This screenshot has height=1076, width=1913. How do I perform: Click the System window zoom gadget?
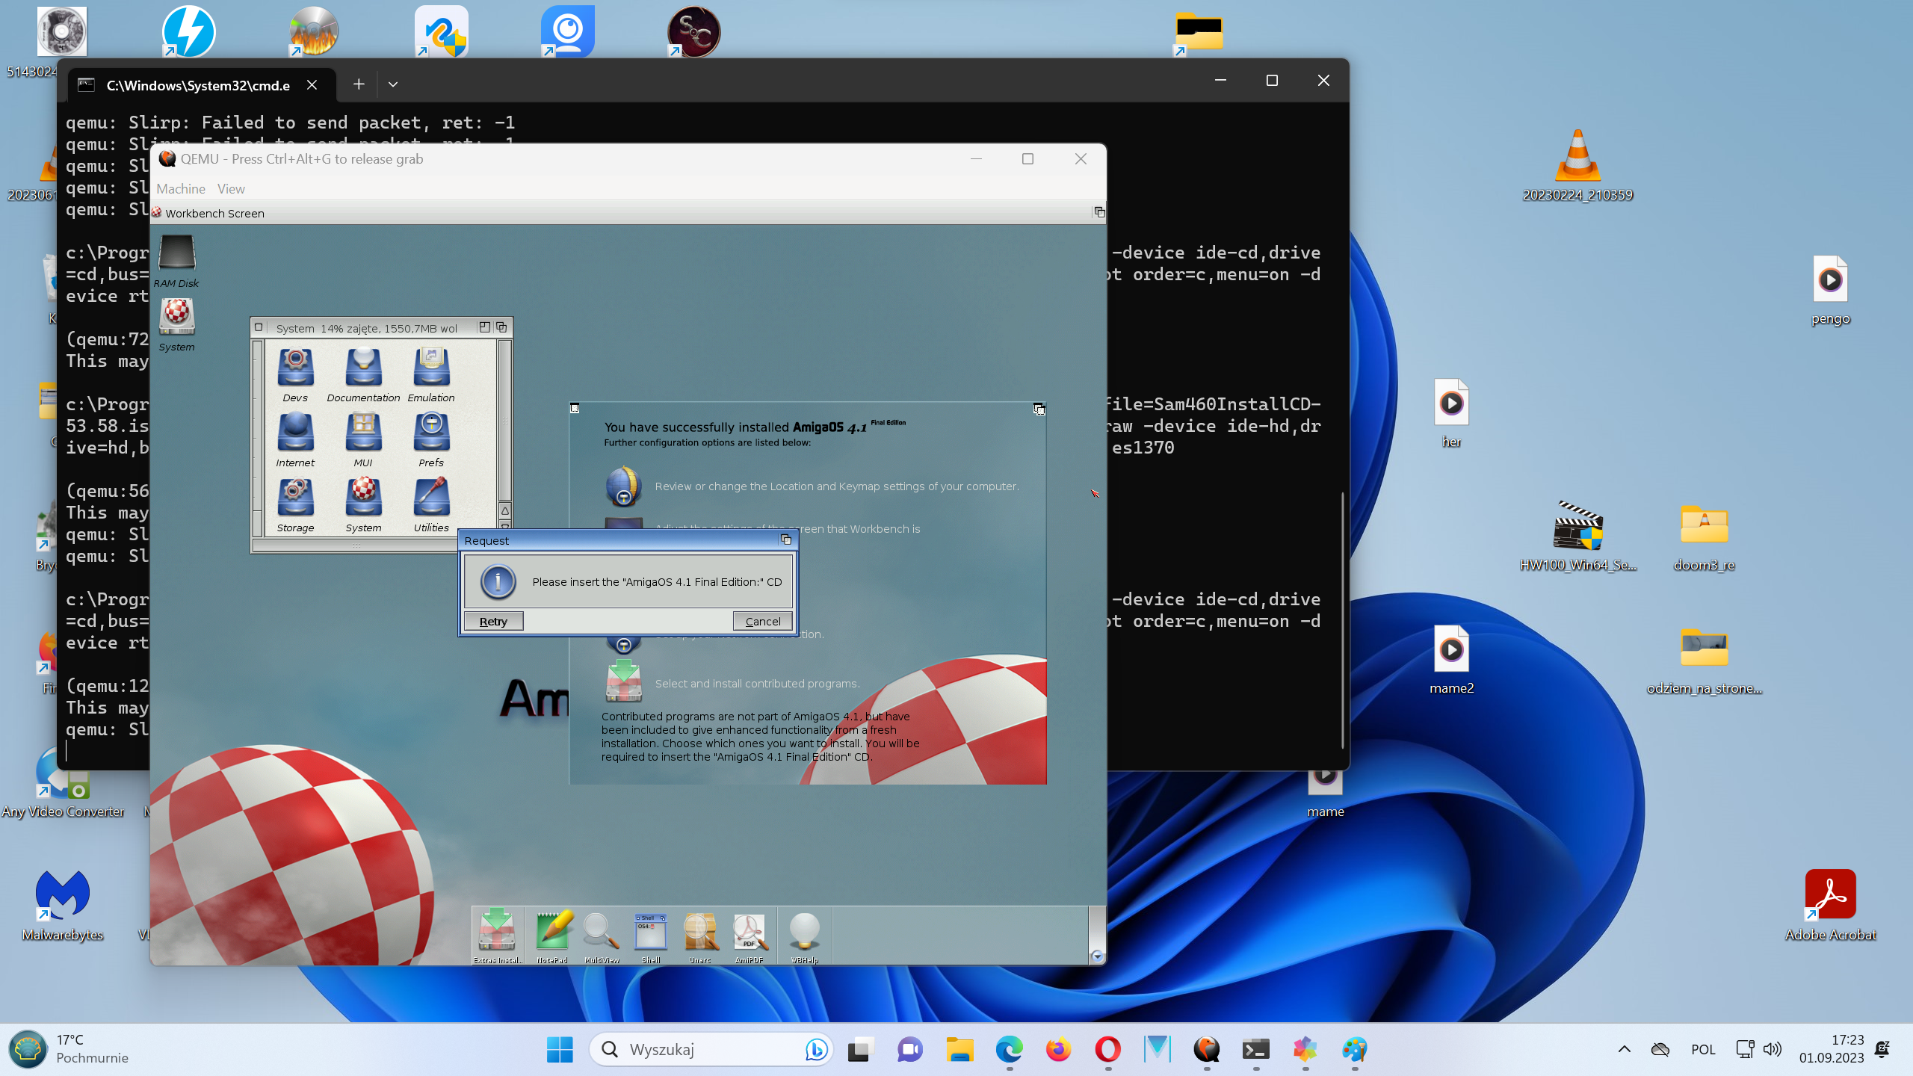pos(484,327)
